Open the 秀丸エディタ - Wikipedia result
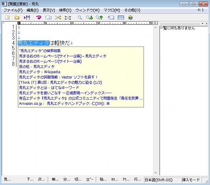The width and height of the screenshot is (210, 185). point(40,72)
